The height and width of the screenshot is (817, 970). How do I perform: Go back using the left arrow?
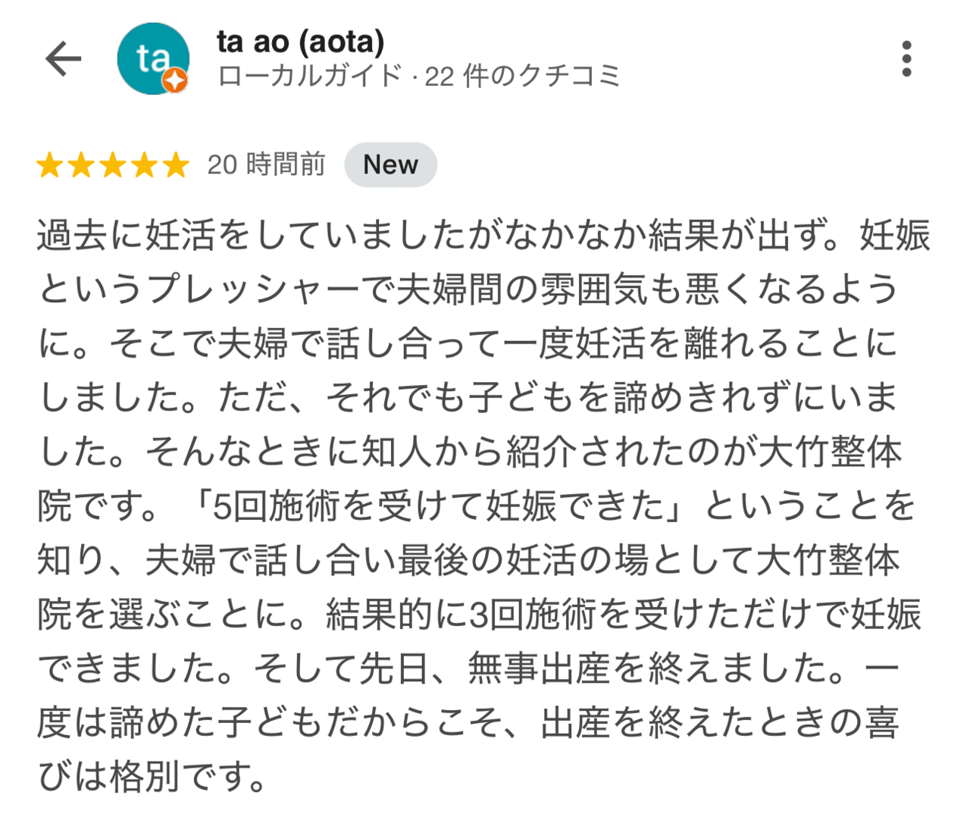(x=63, y=59)
